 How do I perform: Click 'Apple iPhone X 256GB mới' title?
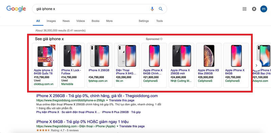(180, 72)
